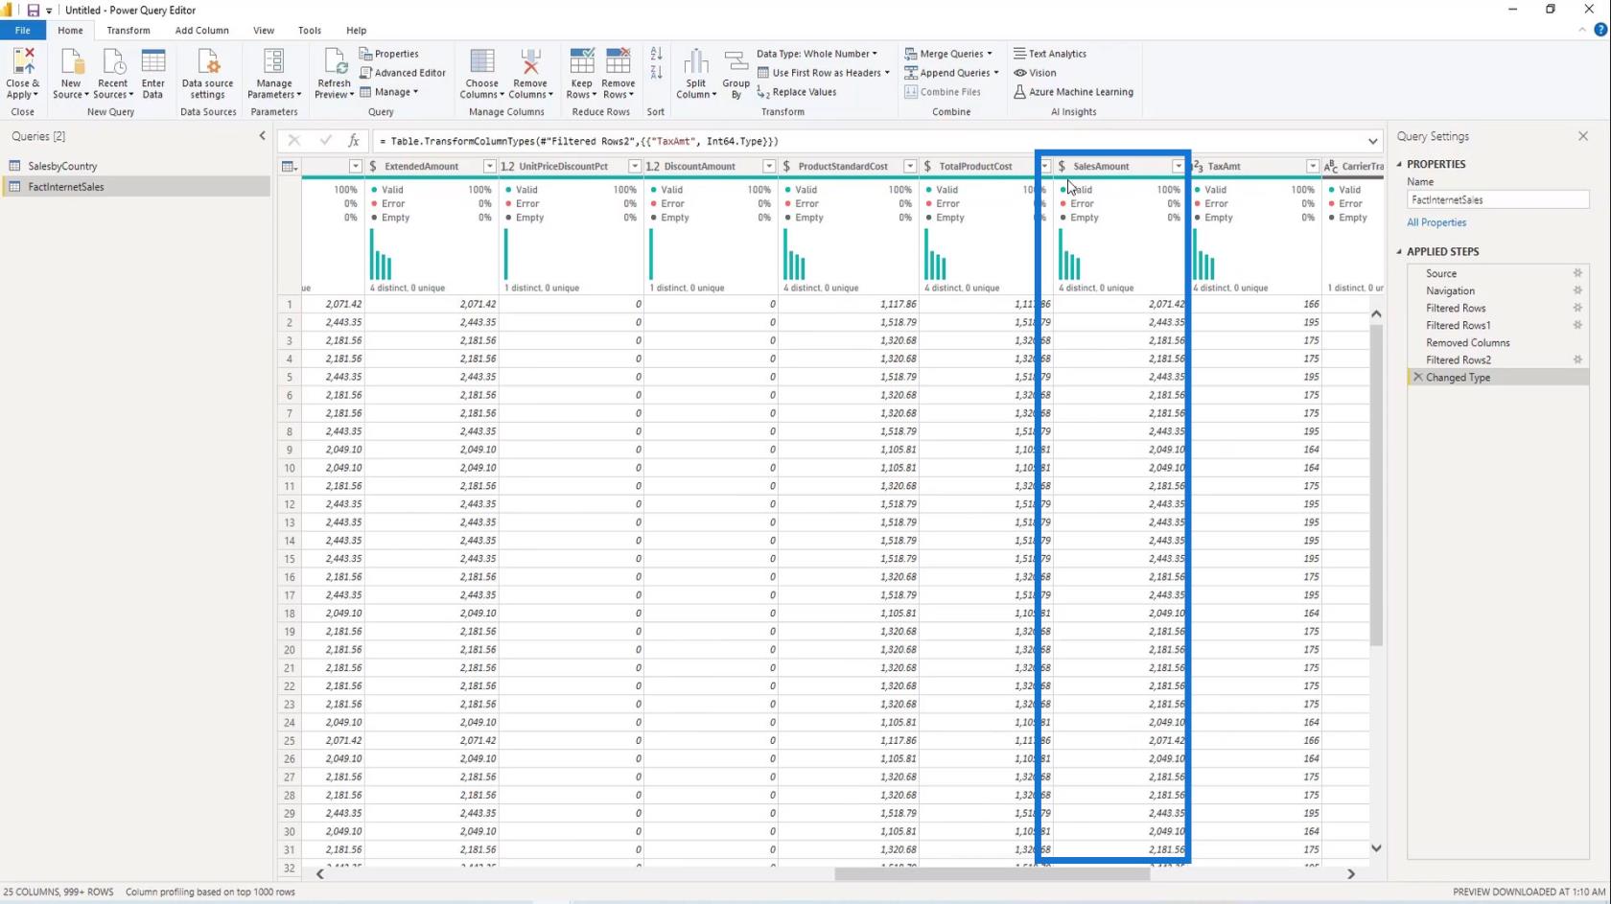Open the Advanced Editor
1611x904 pixels.
403,73
